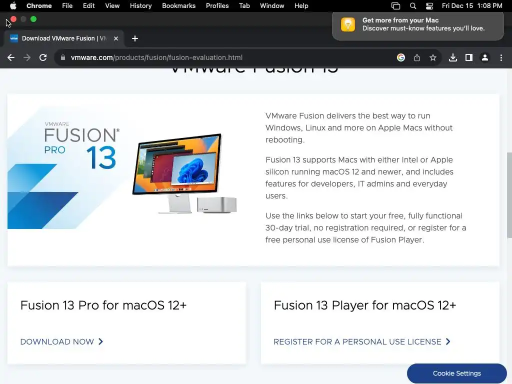Click the date and time in the menu bar
This screenshot has width=512, height=384.
[472, 5]
